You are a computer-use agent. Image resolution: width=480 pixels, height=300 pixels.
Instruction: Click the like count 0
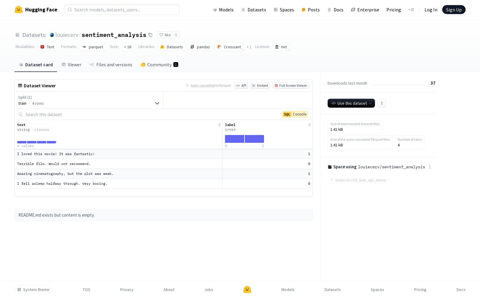(176, 35)
